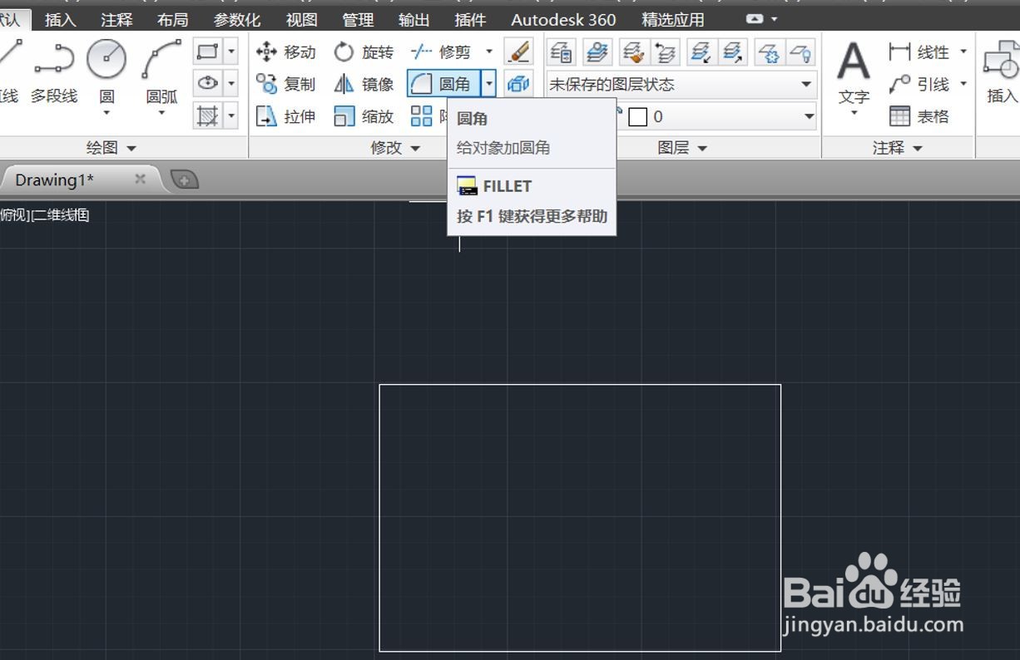Viewport: 1020px width, 660px height.
Task: Expand the 注释 panel
Action: coord(898,148)
